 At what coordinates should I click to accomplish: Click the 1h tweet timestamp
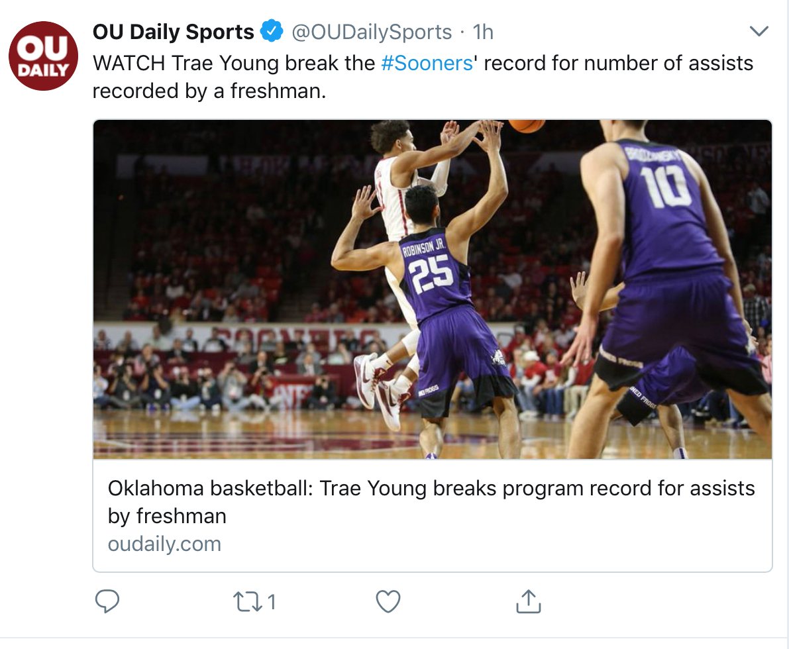483,32
